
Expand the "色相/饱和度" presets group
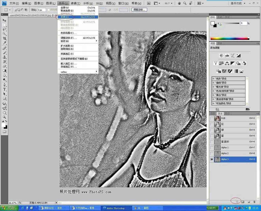pos(213,91)
